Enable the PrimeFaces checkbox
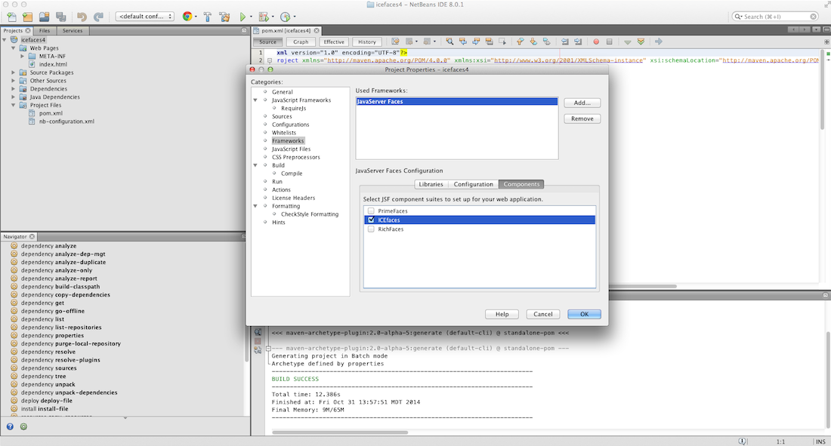Image resolution: width=831 pixels, height=446 pixels. pyautogui.click(x=370, y=211)
